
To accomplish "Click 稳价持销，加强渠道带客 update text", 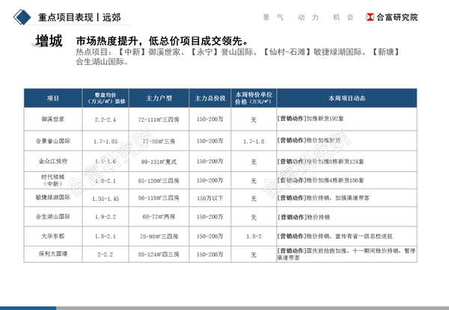I will tap(338, 198).
